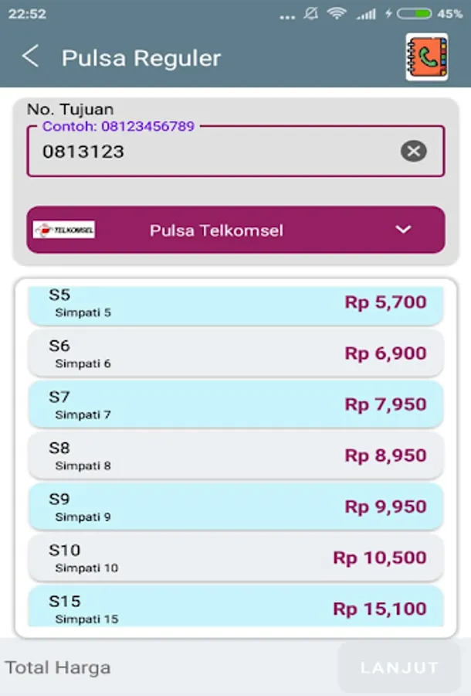
Task: Clear the number with the X icon
Action: click(413, 152)
